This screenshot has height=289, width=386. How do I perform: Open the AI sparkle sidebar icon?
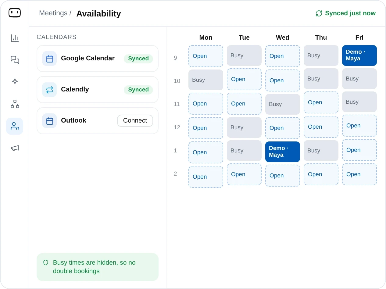pos(15,81)
